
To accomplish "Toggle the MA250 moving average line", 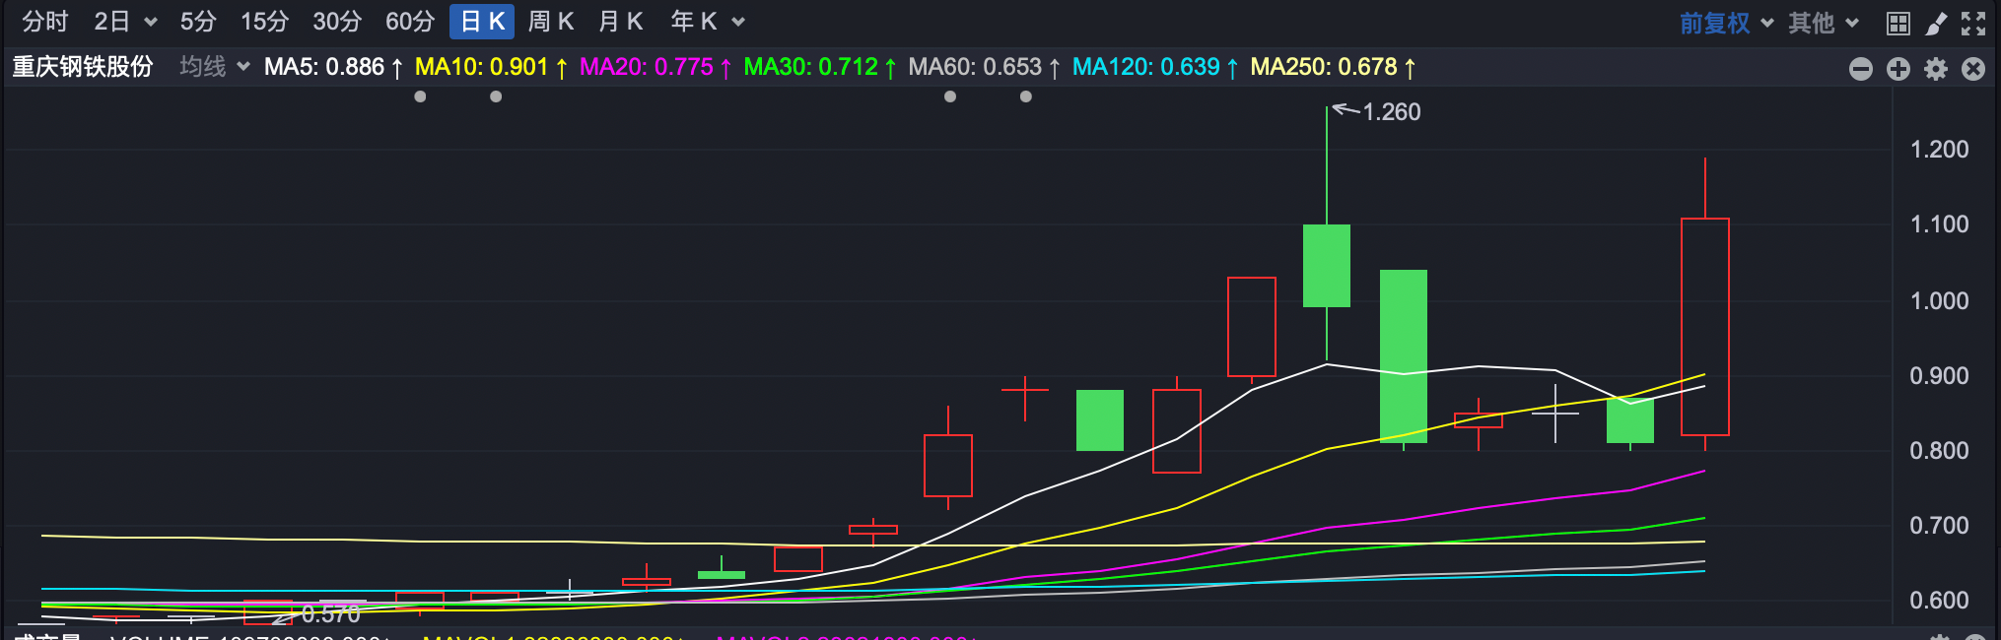I will (x=1323, y=67).
